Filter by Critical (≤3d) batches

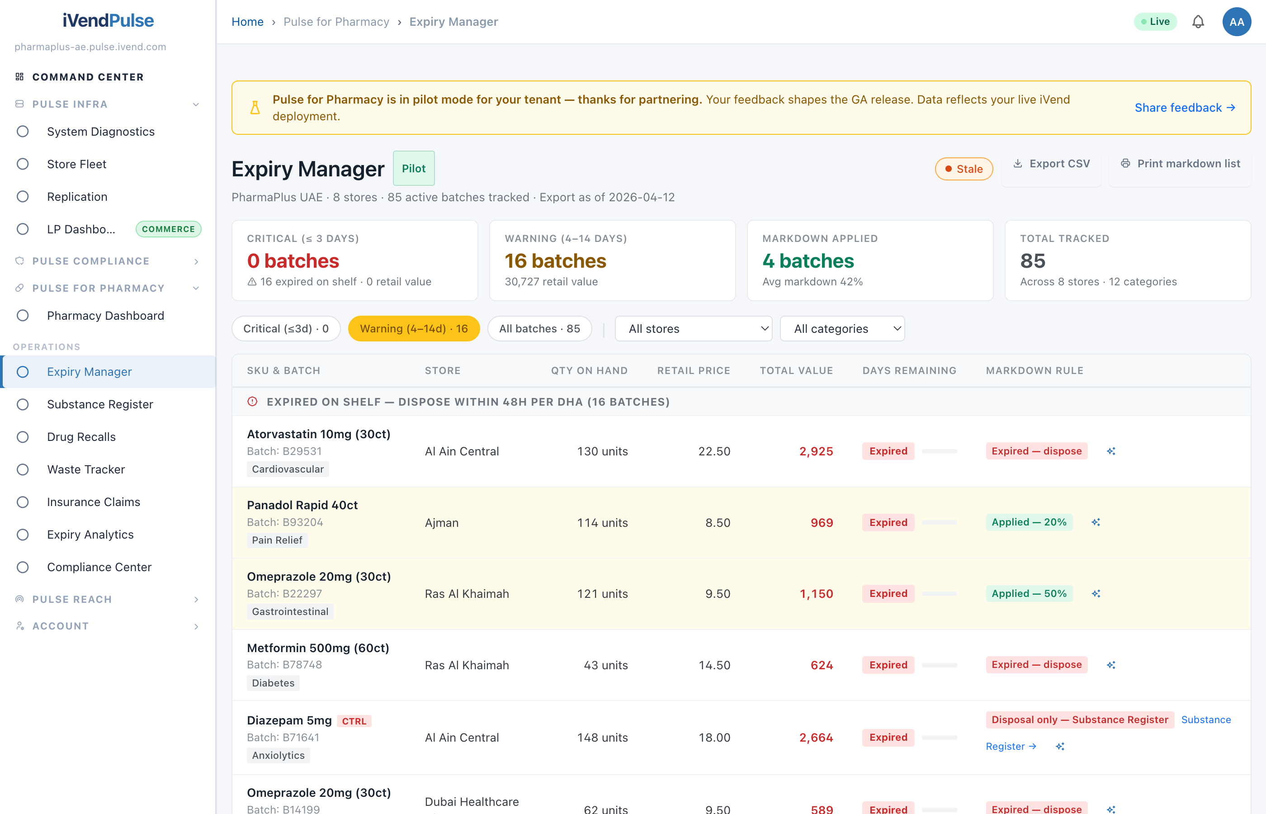point(286,329)
